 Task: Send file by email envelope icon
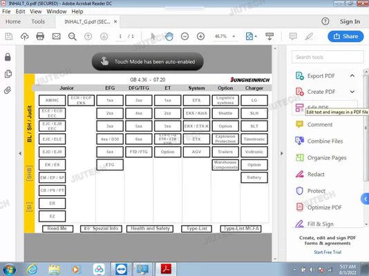click(x=56, y=37)
